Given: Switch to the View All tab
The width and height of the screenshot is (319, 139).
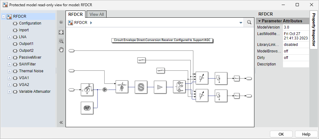Looking at the screenshot, I should click(x=97, y=14).
